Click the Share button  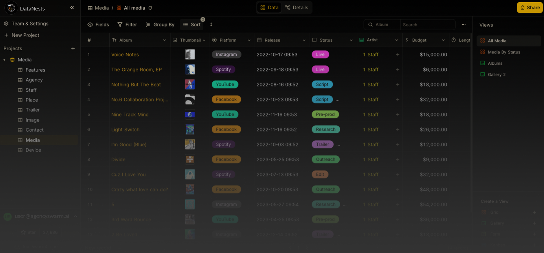(x=530, y=8)
